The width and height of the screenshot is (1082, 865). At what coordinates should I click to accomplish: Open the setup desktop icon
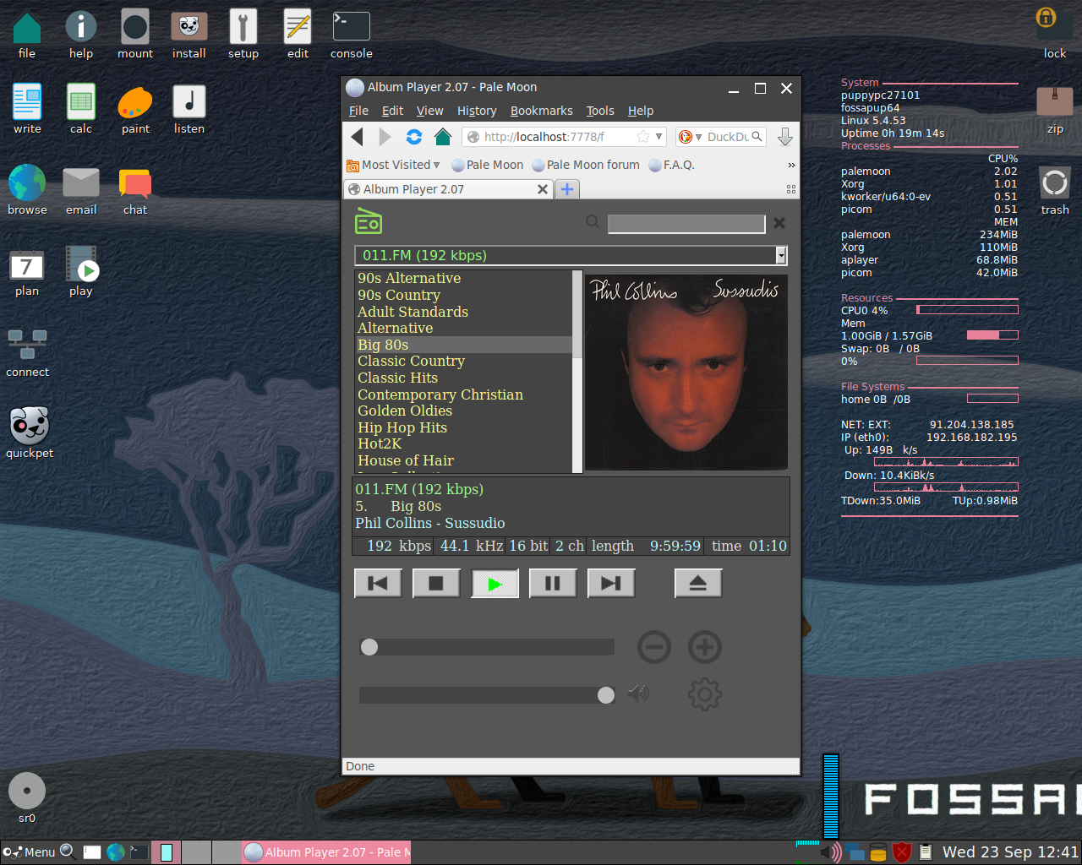click(x=243, y=35)
